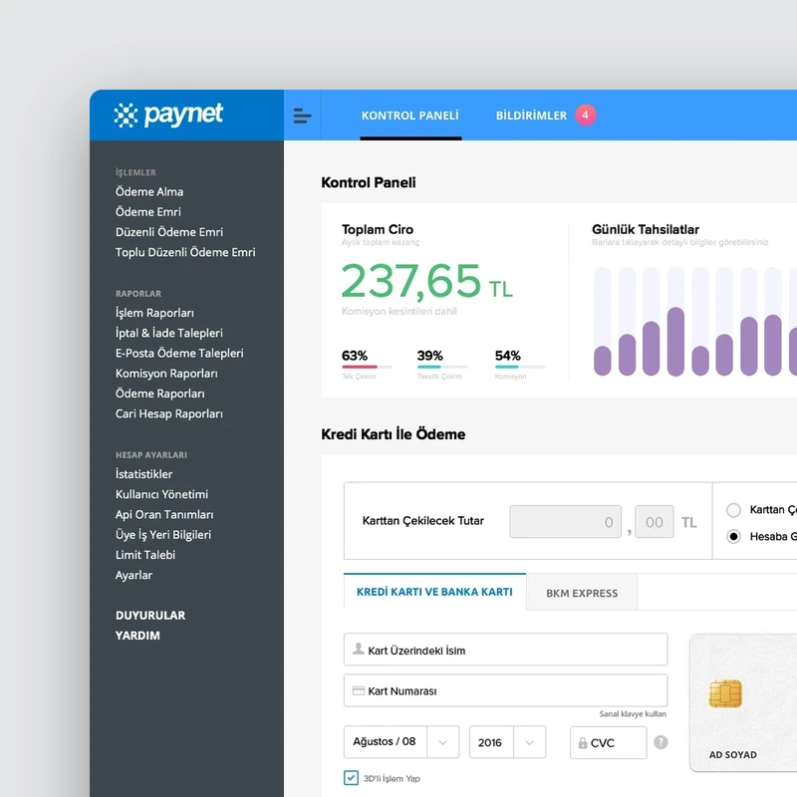This screenshot has height=797, width=797.
Task: Select the Karttan Ç... radio option
Action: coord(733,510)
